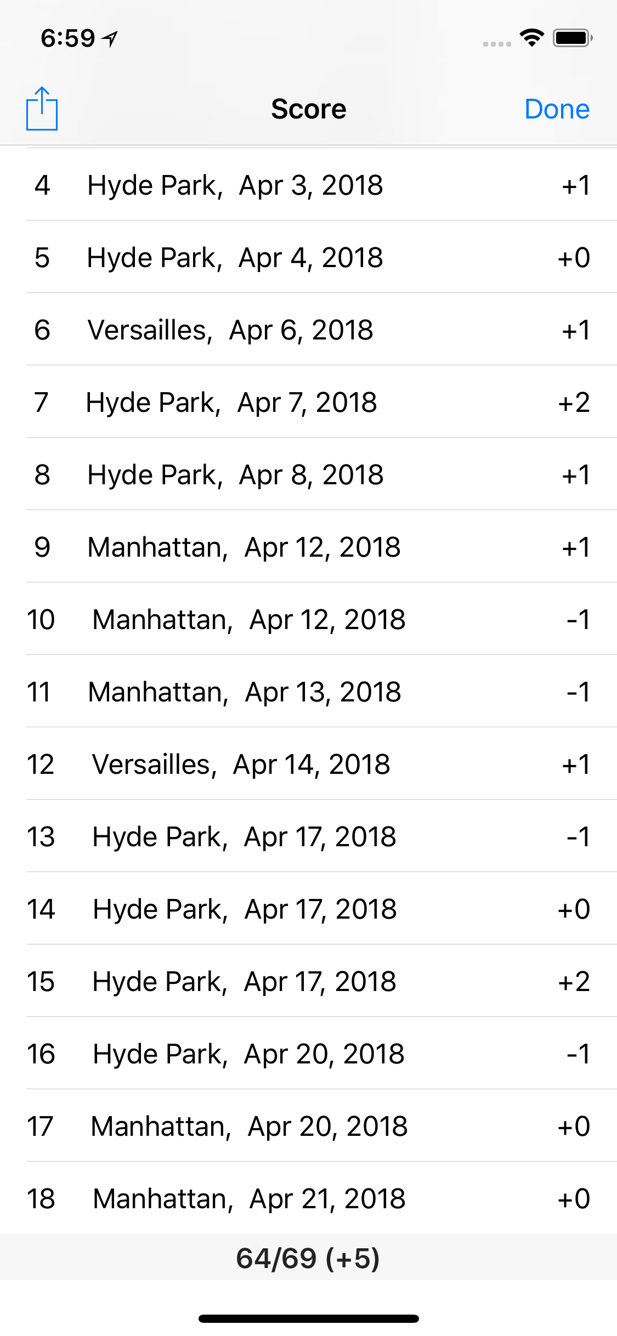Open round 5 Hyde Park Apr 4
Screen dimensions: 617x1336
308,258
